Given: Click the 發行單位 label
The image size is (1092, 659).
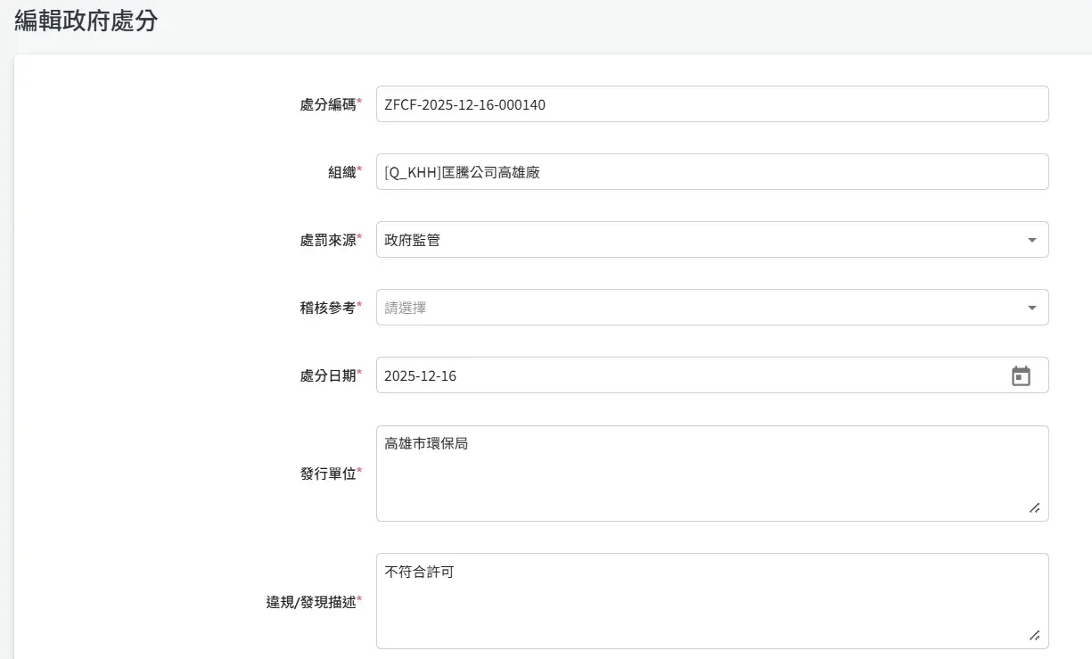Looking at the screenshot, I should pyautogui.click(x=327, y=474).
